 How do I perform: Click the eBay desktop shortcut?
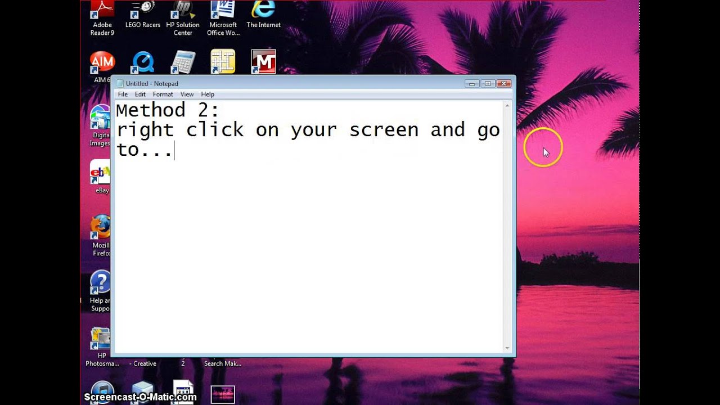[x=101, y=177]
